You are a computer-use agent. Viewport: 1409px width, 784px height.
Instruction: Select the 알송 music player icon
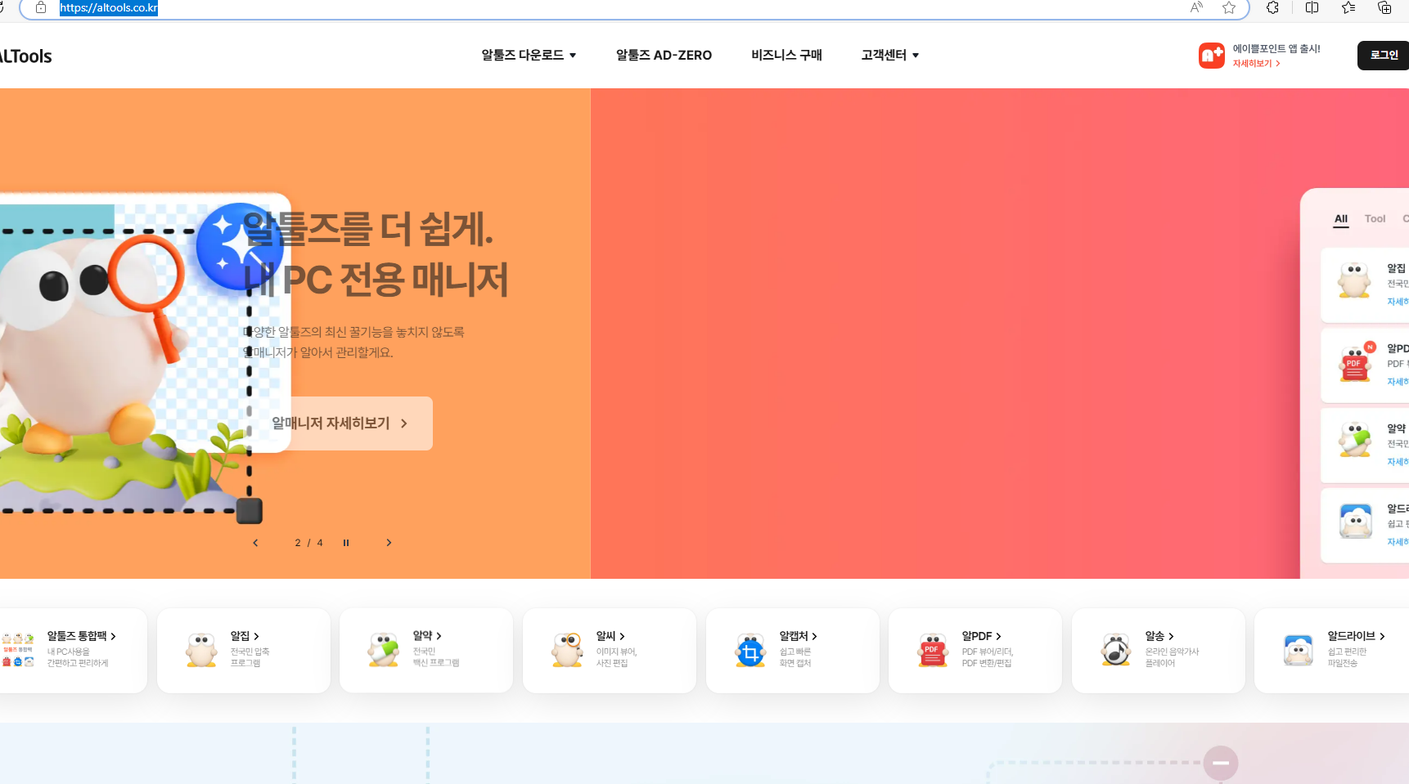tap(1116, 650)
